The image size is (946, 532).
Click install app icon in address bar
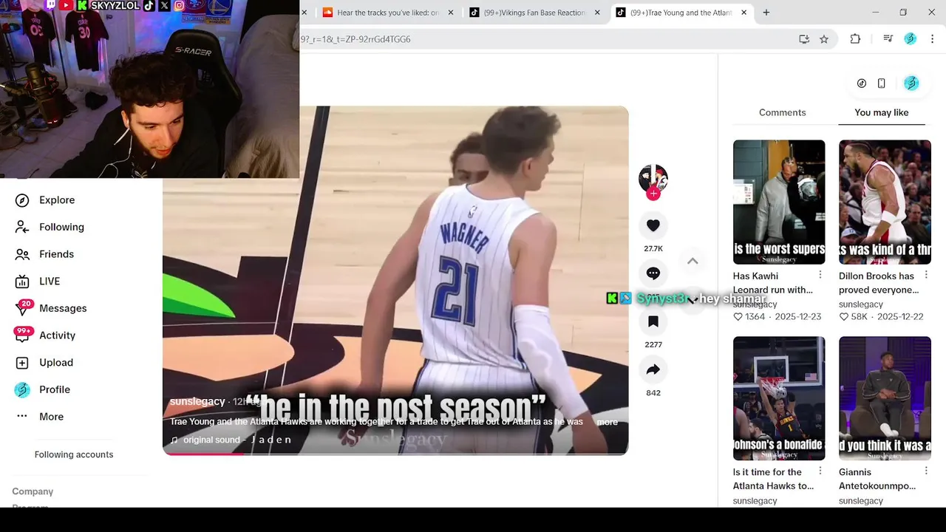[x=804, y=39]
